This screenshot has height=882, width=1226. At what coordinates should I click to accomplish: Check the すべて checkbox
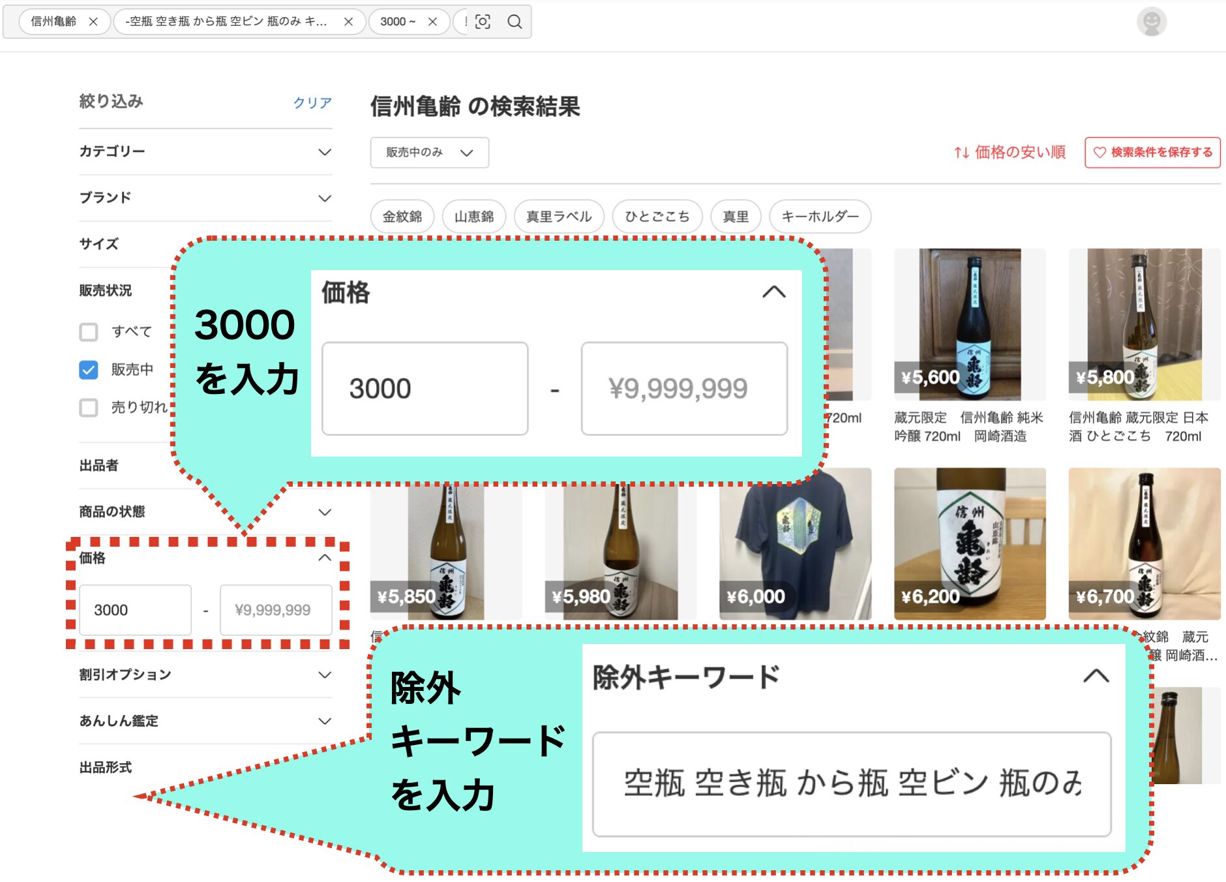click(89, 332)
